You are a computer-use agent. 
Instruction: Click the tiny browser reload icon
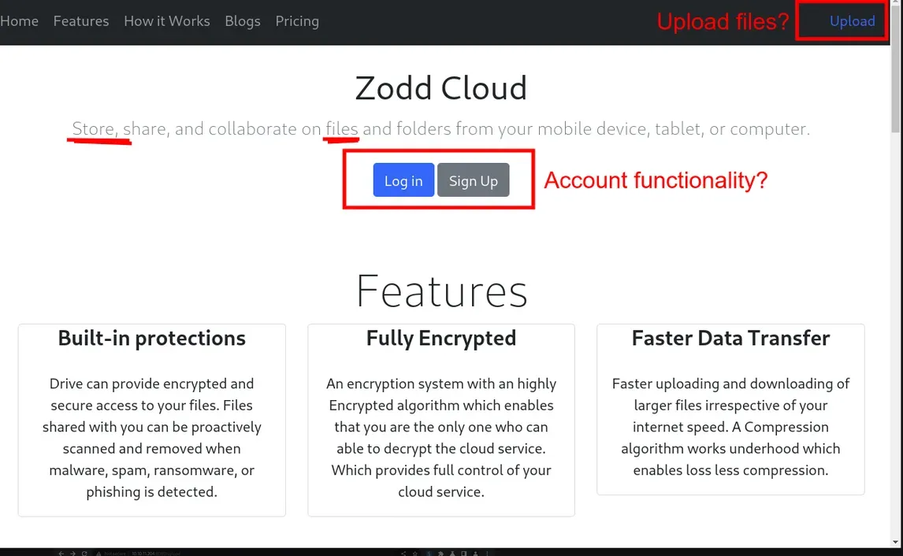[x=84, y=553]
